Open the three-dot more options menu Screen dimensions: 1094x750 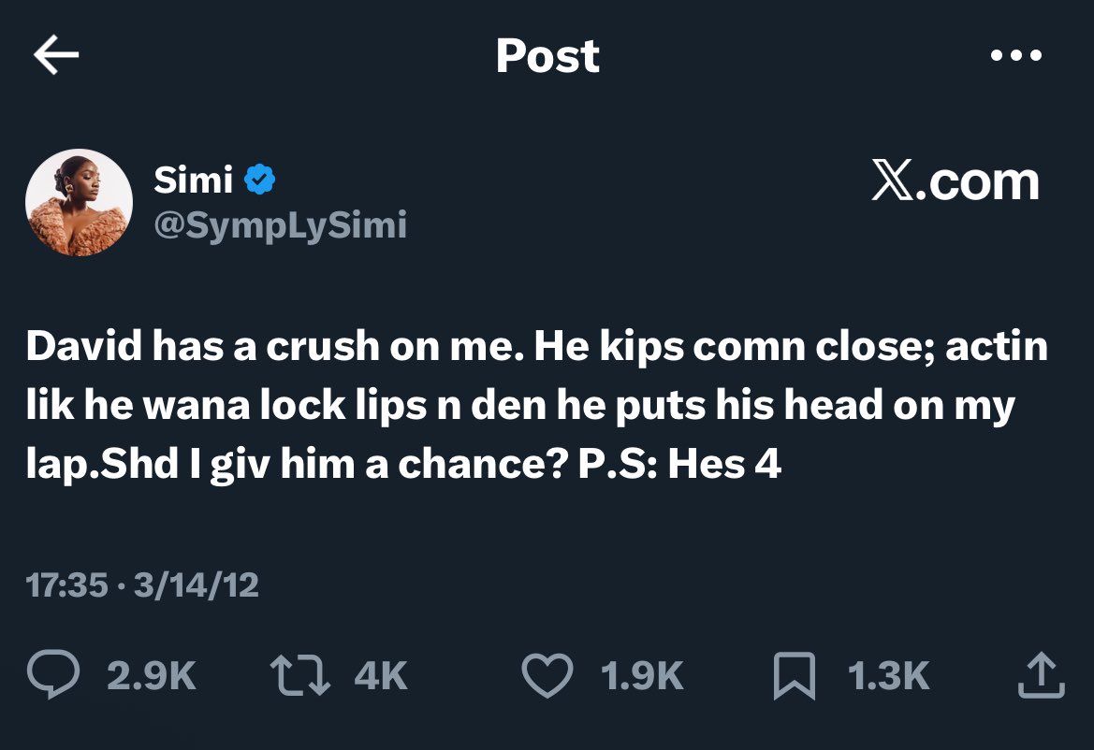pos(1015,56)
